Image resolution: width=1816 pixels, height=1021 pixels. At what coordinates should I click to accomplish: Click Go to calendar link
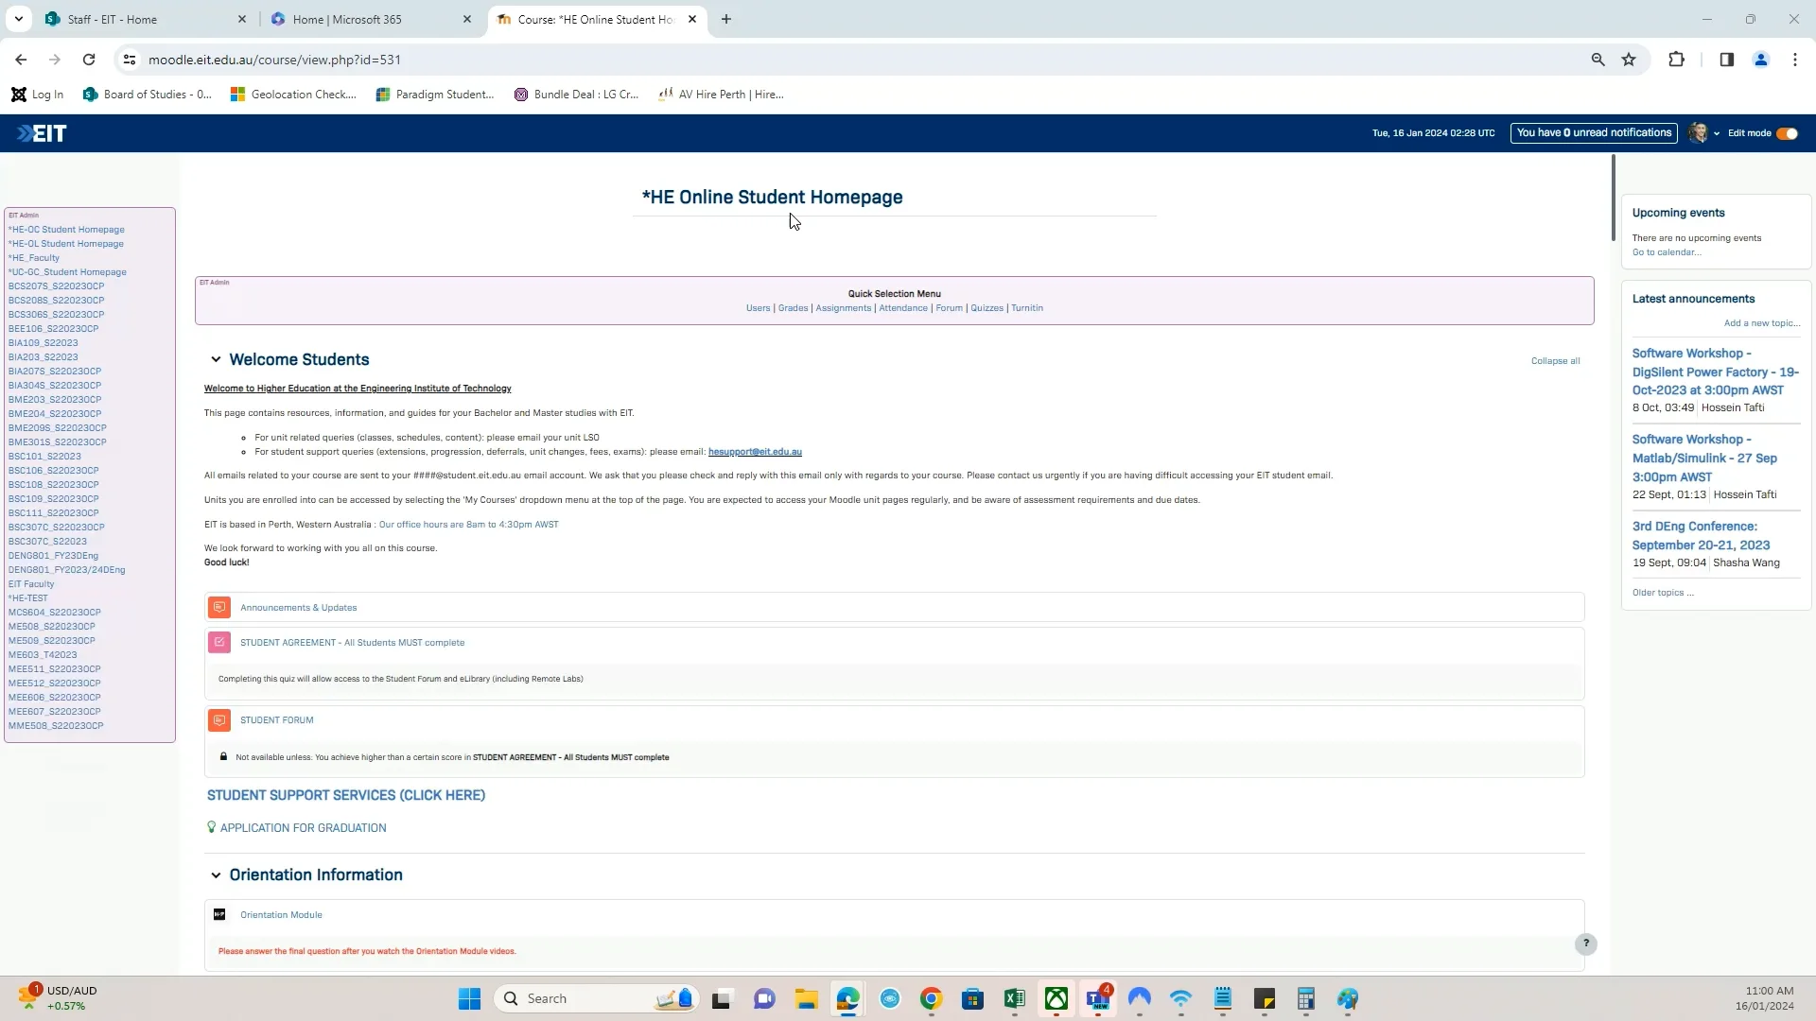pyautogui.click(x=1667, y=252)
